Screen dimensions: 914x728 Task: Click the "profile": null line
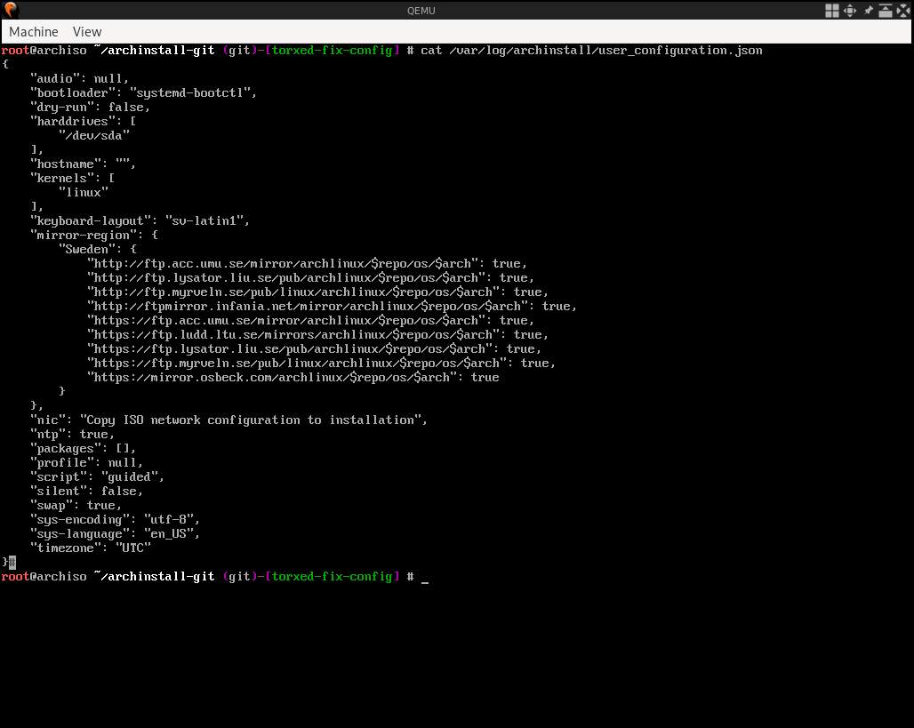tap(86, 463)
